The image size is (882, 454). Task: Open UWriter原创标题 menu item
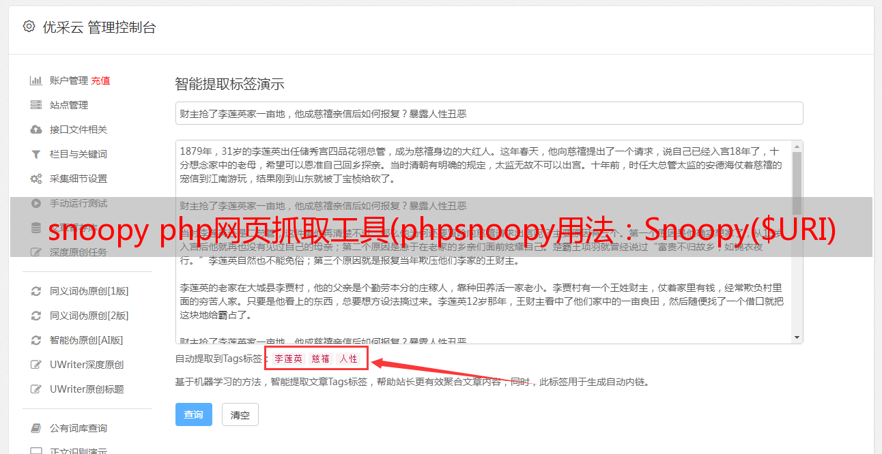click(x=87, y=389)
